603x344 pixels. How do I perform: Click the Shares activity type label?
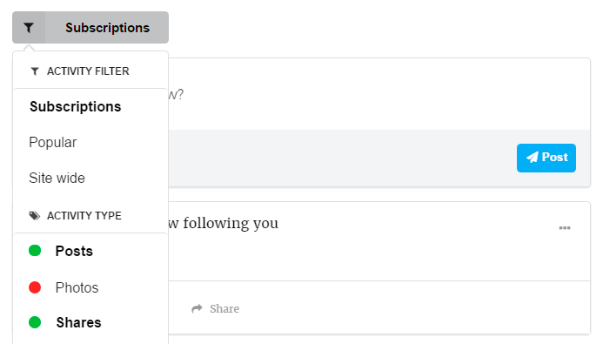coord(79,322)
